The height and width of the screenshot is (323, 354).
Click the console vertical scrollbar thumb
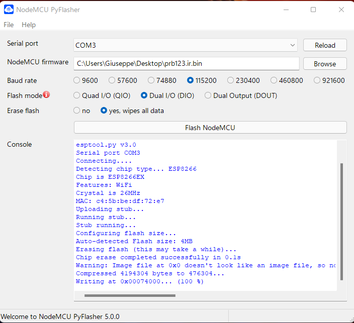point(341,222)
